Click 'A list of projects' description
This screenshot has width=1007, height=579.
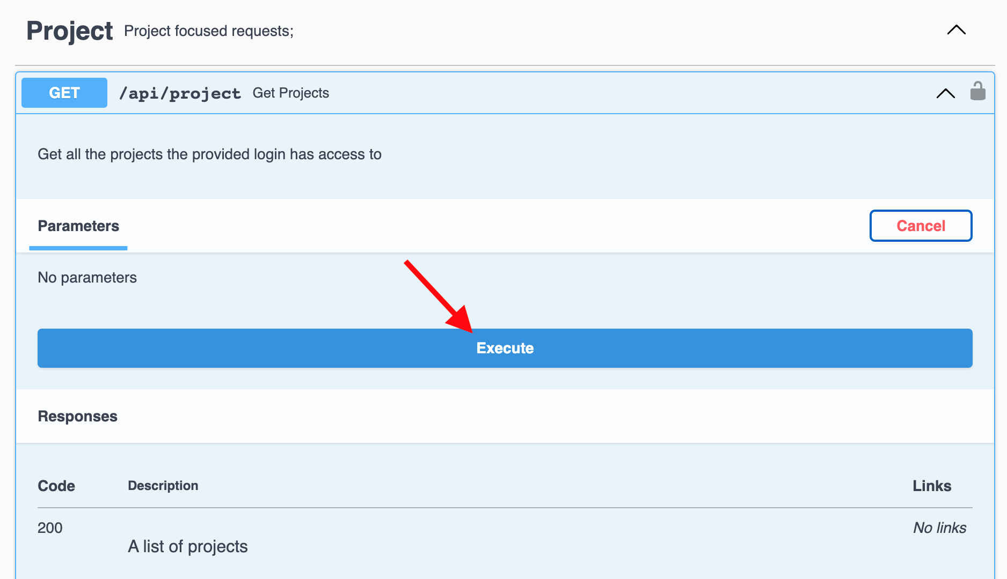188,546
